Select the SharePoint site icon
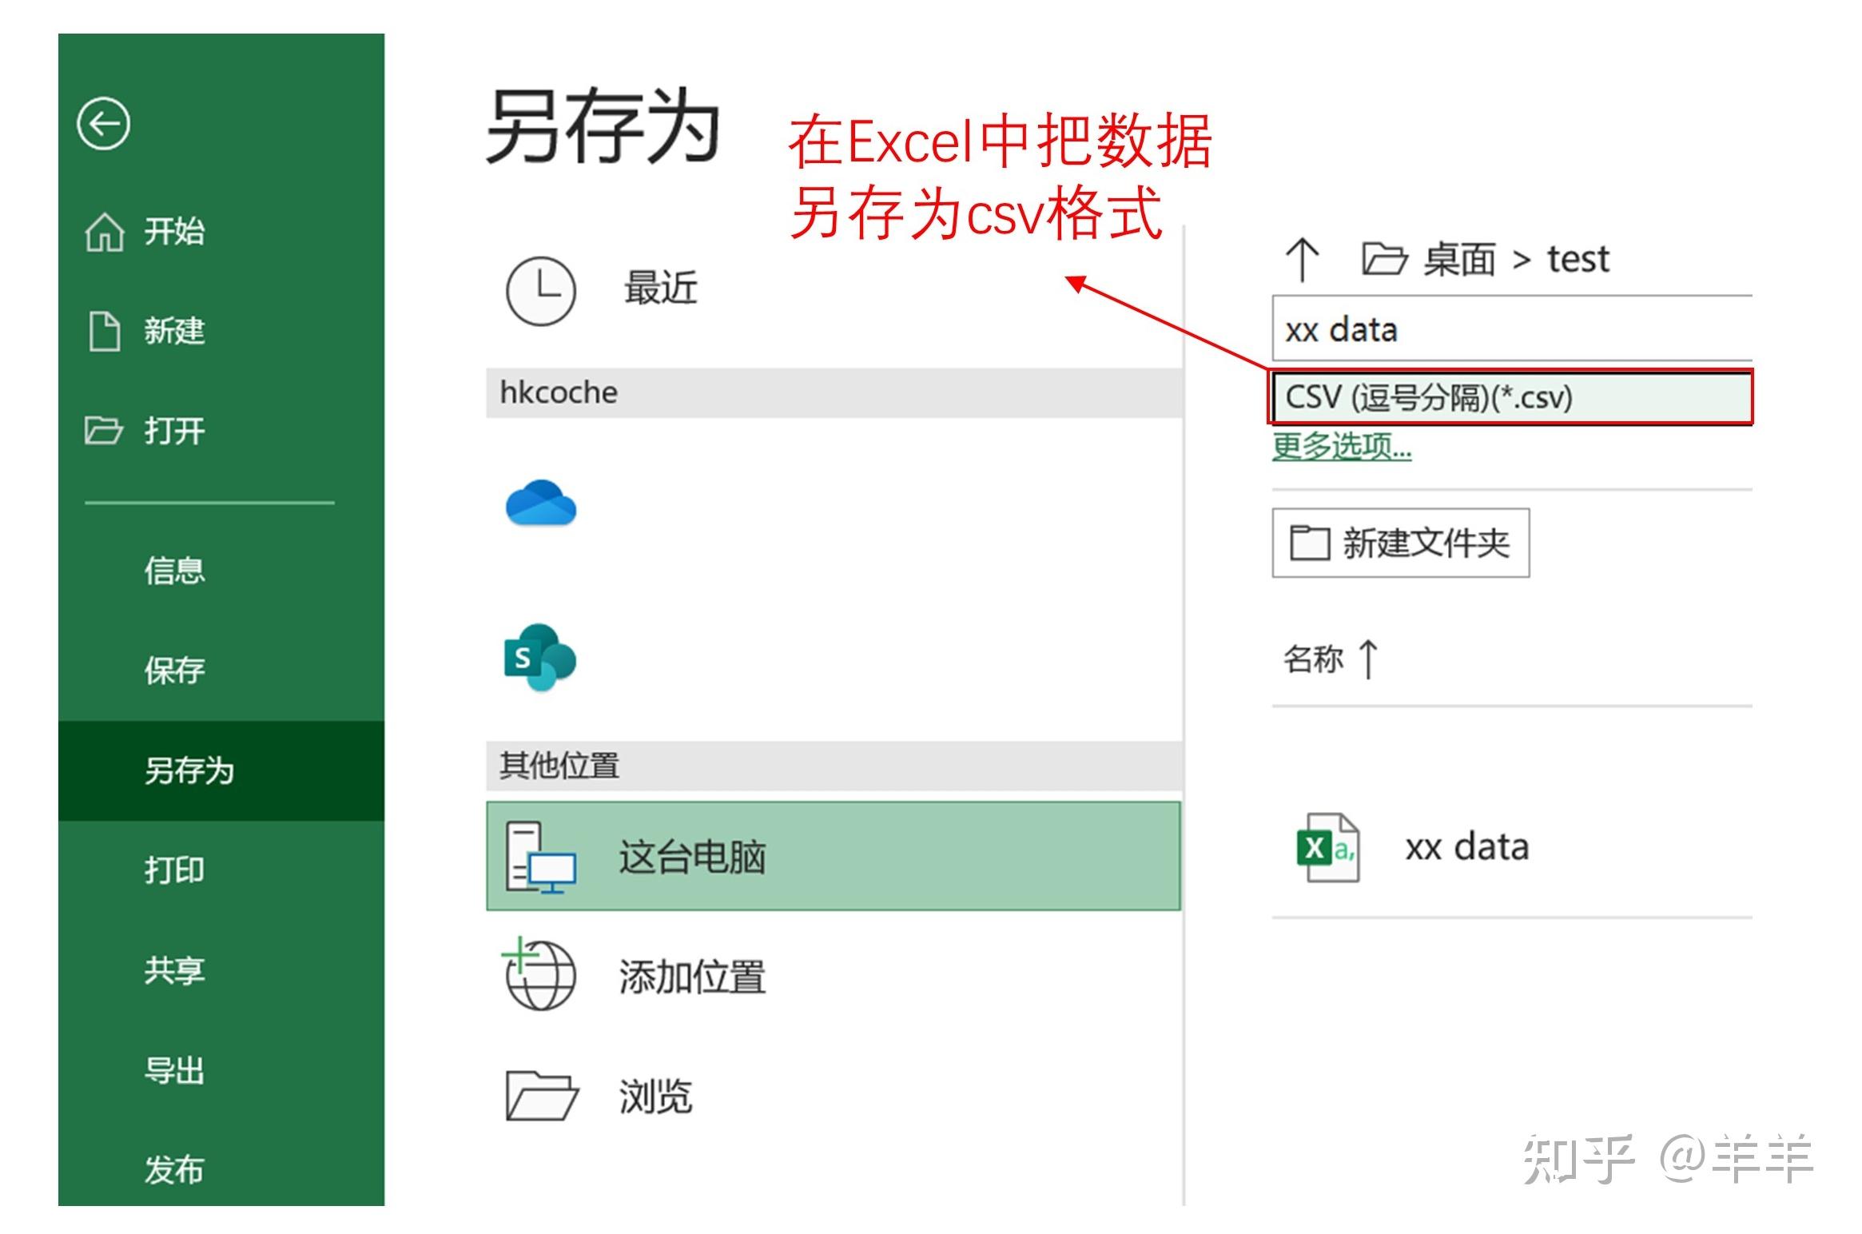Viewport: 1862px width, 1234px height. (539, 655)
